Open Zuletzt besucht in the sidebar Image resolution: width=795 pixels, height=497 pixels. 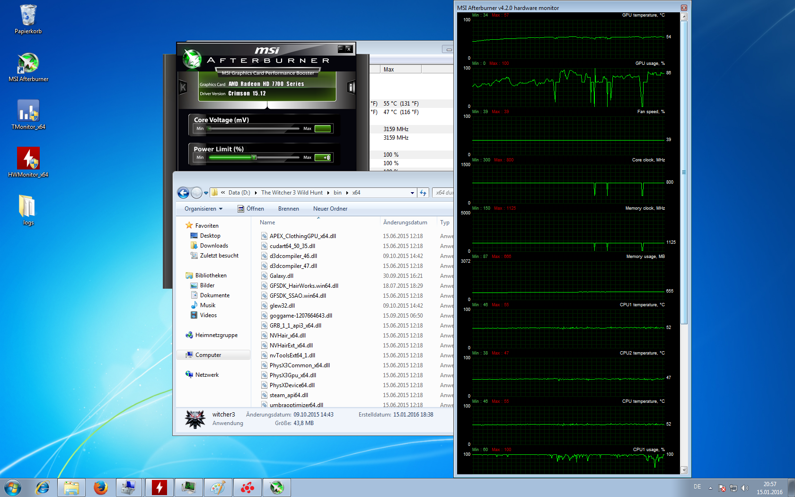pos(214,256)
